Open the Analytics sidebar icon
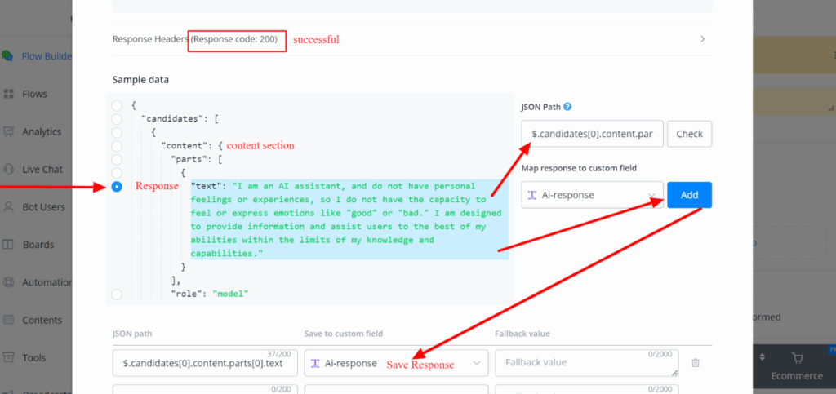This screenshot has width=836, height=394. click(8, 131)
